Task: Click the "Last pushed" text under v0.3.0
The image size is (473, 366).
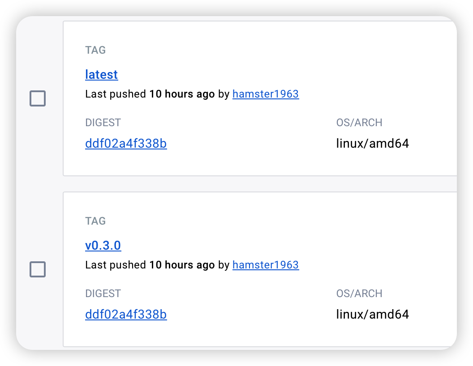Action: point(116,265)
